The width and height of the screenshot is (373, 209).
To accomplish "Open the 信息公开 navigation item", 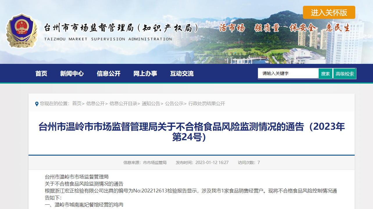I will pos(108,73).
